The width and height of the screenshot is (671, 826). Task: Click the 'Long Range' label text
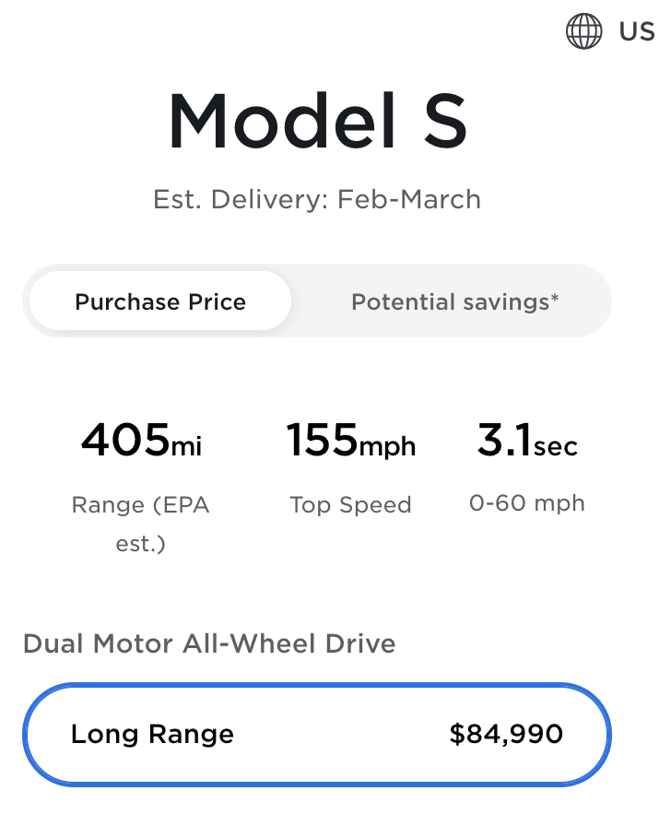coord(152,735)
